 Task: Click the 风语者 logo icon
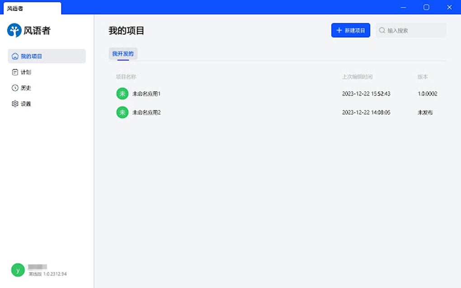[14, 30]
